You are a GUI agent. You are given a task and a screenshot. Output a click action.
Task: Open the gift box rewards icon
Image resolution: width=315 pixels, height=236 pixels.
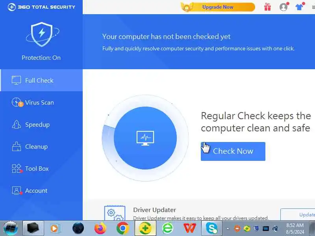267,7
